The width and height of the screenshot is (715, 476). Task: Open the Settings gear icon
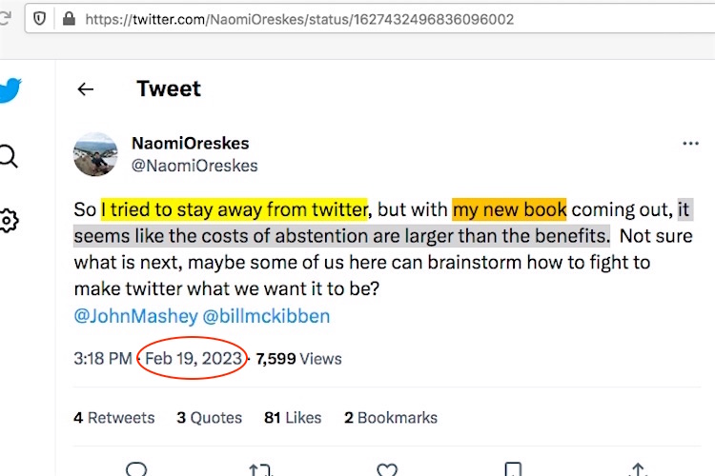coord(8,222)
